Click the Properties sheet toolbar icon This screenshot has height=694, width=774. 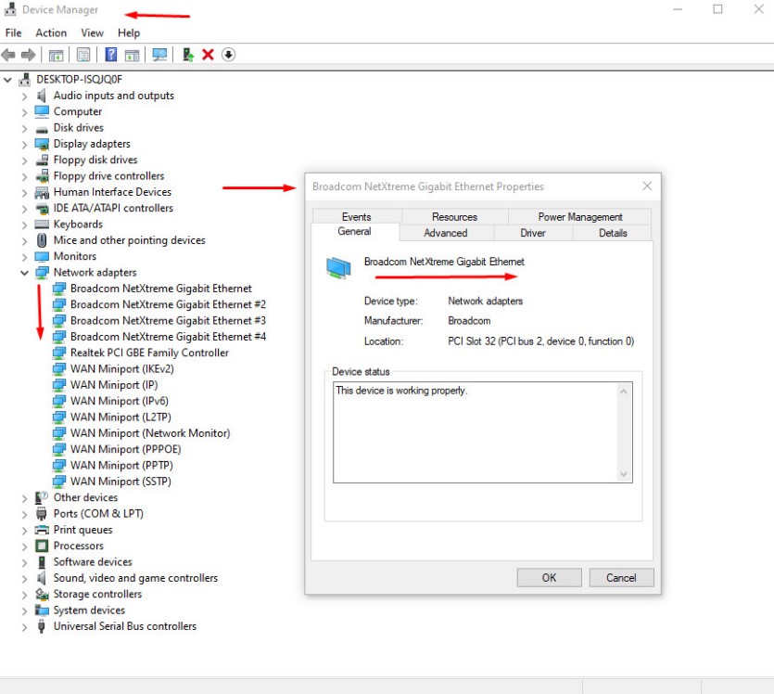[83, 55]
